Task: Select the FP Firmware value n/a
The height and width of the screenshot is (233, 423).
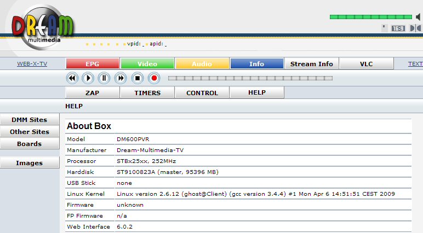Action: point(122,215)
